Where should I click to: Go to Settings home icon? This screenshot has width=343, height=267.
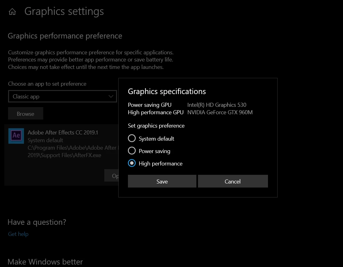(12, 11)
